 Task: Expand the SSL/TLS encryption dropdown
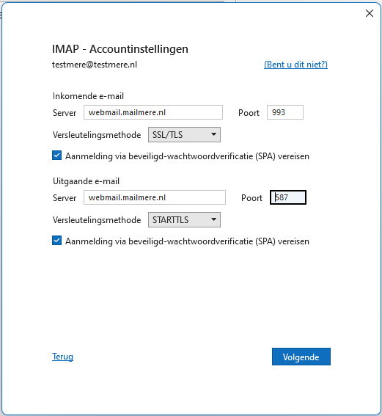184,135
